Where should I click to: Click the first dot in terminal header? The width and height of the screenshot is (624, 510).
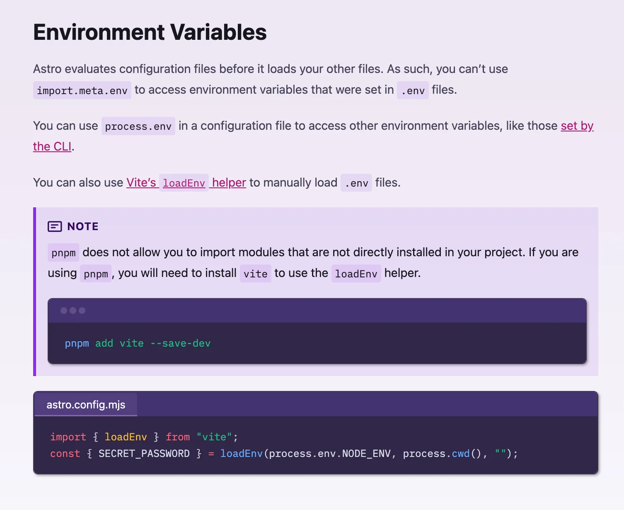[x=64, y=311]
